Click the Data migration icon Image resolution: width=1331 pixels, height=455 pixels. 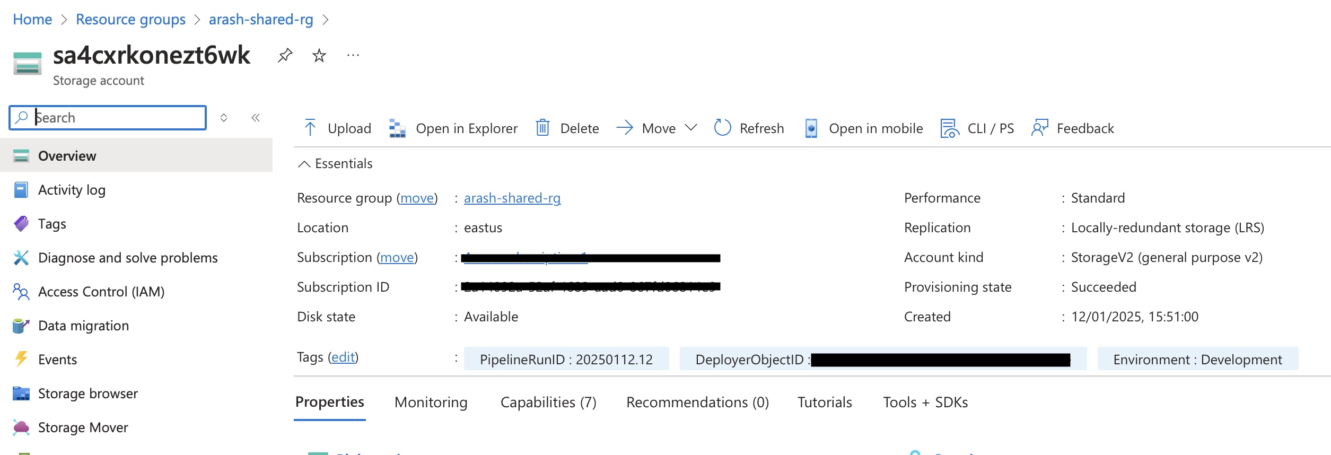coord(21,326)
